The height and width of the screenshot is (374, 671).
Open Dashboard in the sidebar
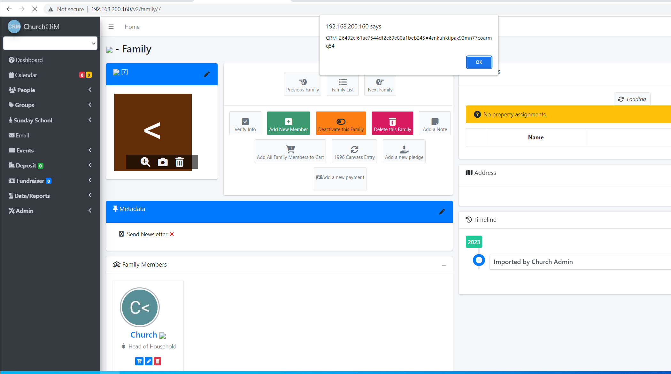(x=29, y=60)
